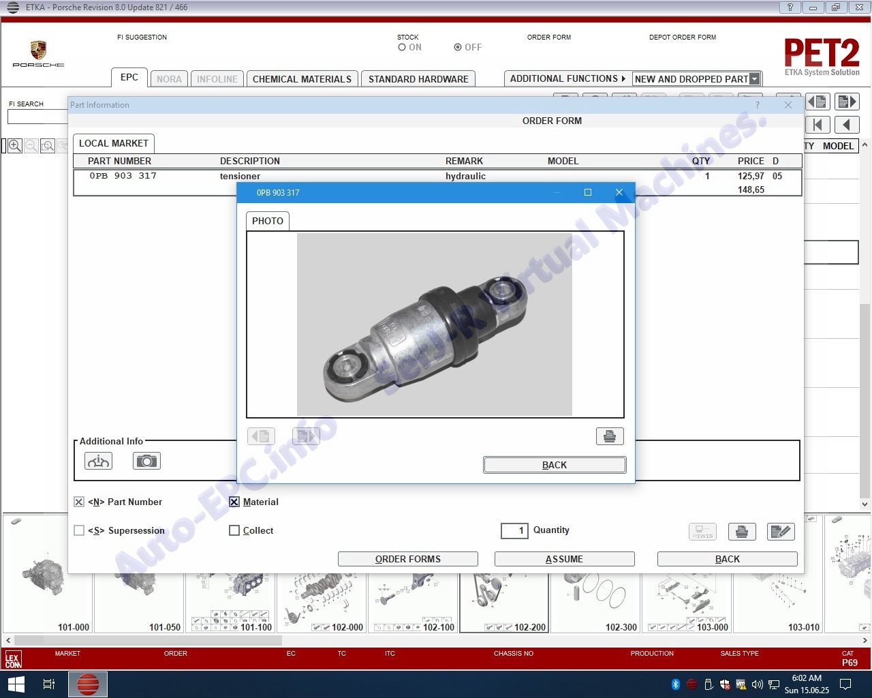Click the Order Forms button
The image size is (872, 698).
(407, 559)
